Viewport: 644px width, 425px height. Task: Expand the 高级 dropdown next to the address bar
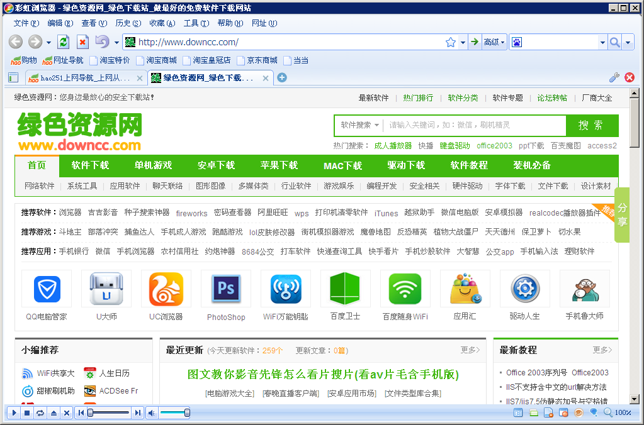(x=502, y=41)
